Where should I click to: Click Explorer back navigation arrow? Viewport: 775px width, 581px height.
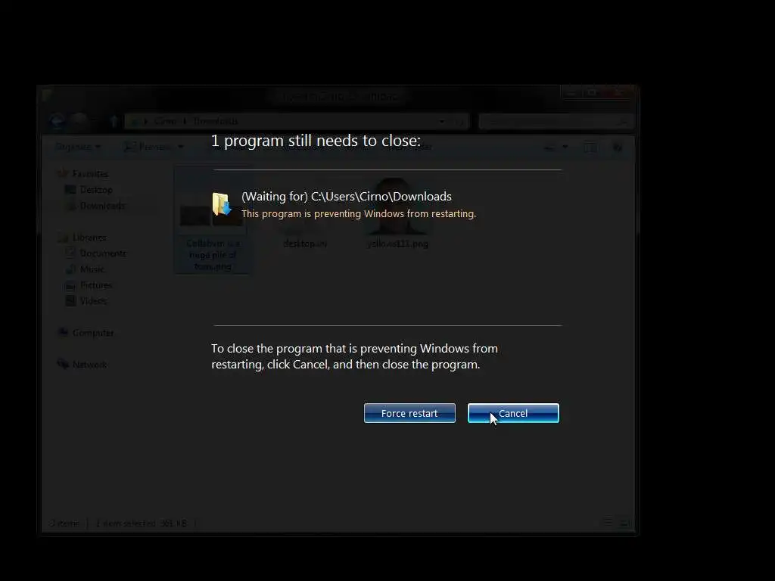point(57,120)
